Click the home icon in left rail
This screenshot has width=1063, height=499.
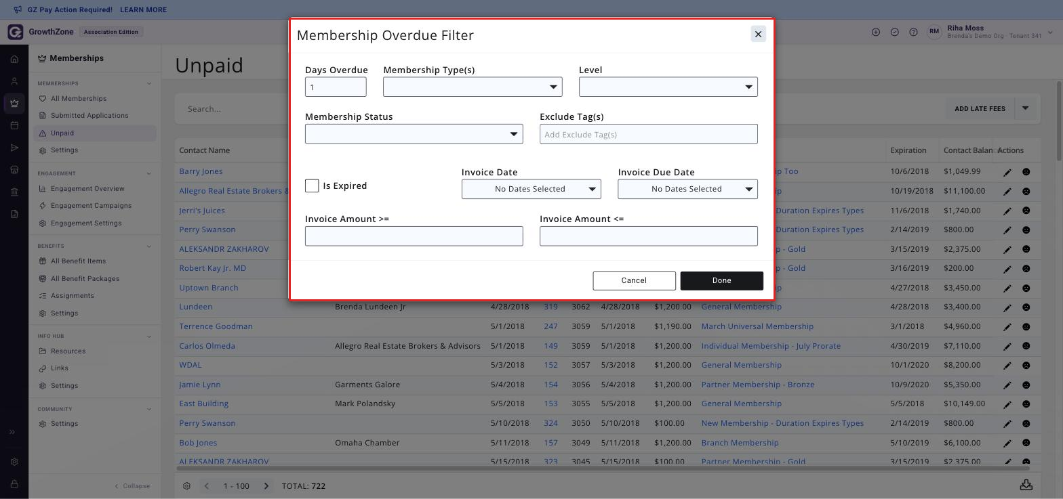[14, 59]
